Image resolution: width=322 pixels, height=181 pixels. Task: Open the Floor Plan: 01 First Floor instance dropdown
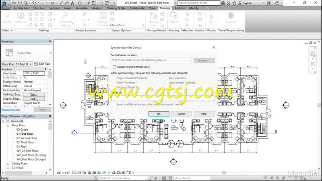pyautogui.click(x=31, y=64)
